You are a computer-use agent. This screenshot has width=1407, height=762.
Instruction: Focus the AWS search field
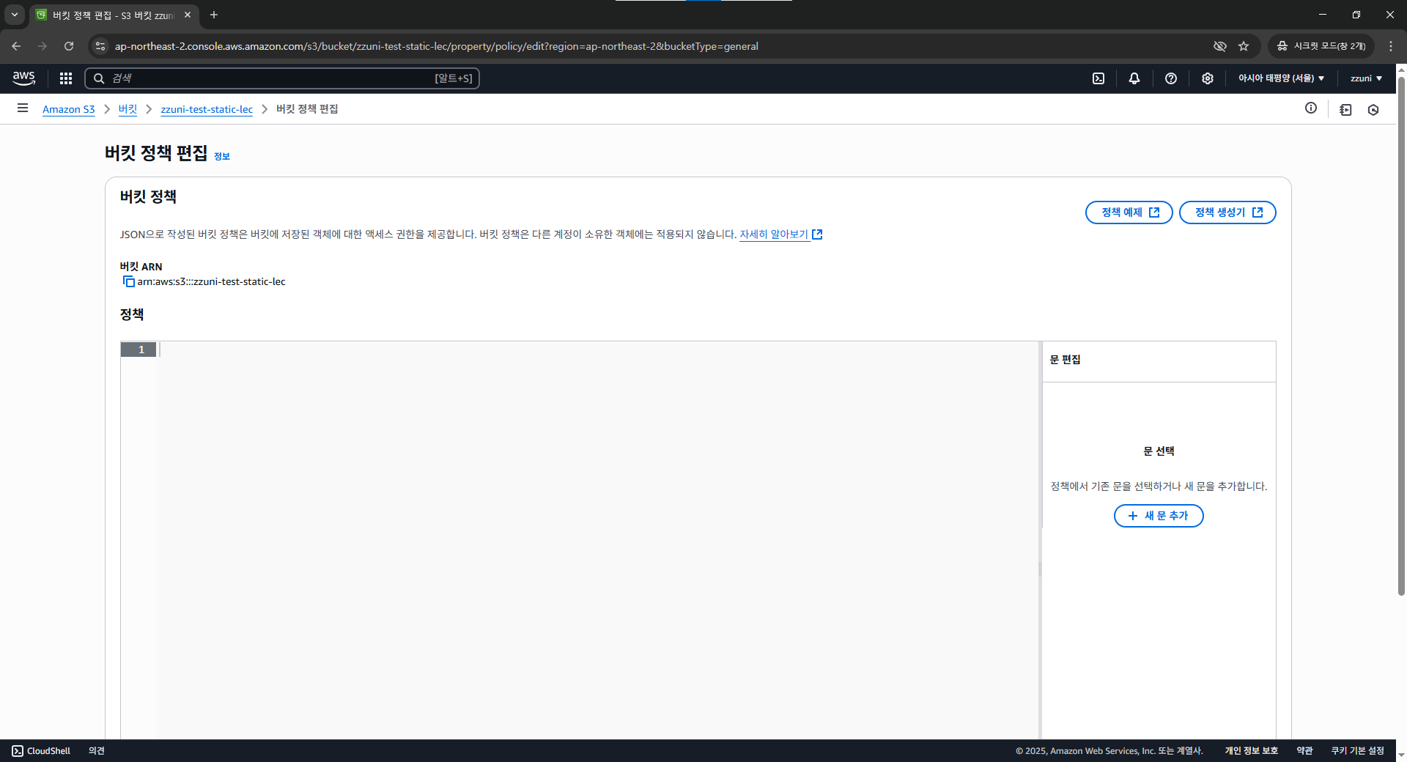(282, 78)
